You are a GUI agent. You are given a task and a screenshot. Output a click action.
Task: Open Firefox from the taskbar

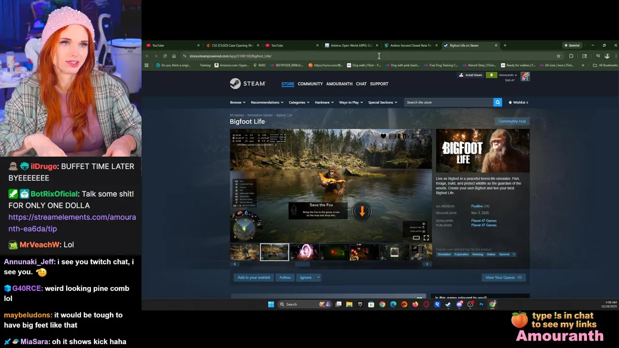coord(415,304)
